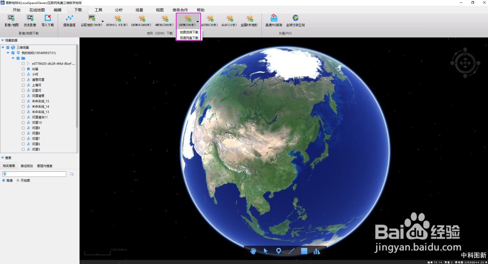Screen dimensions: 488x264
Task: Uncheck the 我的地标(18549993731) checkbox
Action: (x=13, y=53)
